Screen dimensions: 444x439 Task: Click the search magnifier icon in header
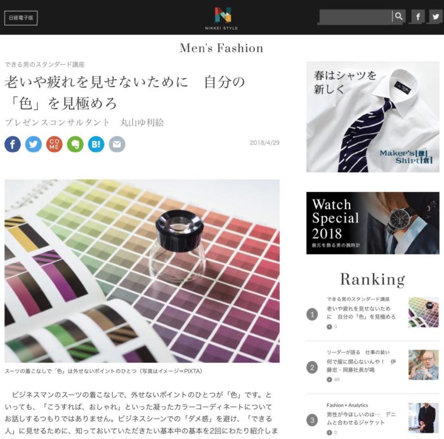pos(399,17)
